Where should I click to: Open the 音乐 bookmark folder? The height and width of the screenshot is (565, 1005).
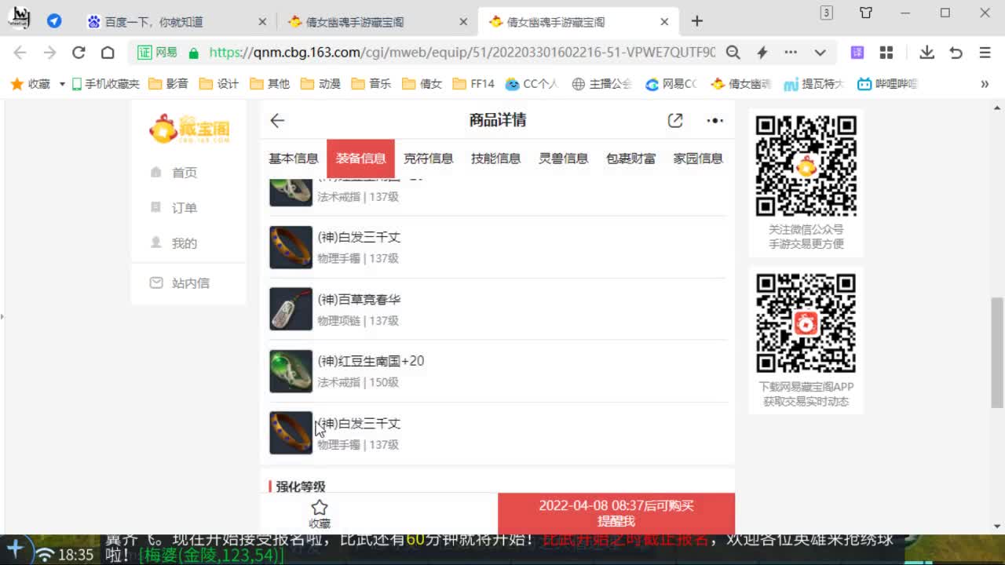tap(371, 84)
